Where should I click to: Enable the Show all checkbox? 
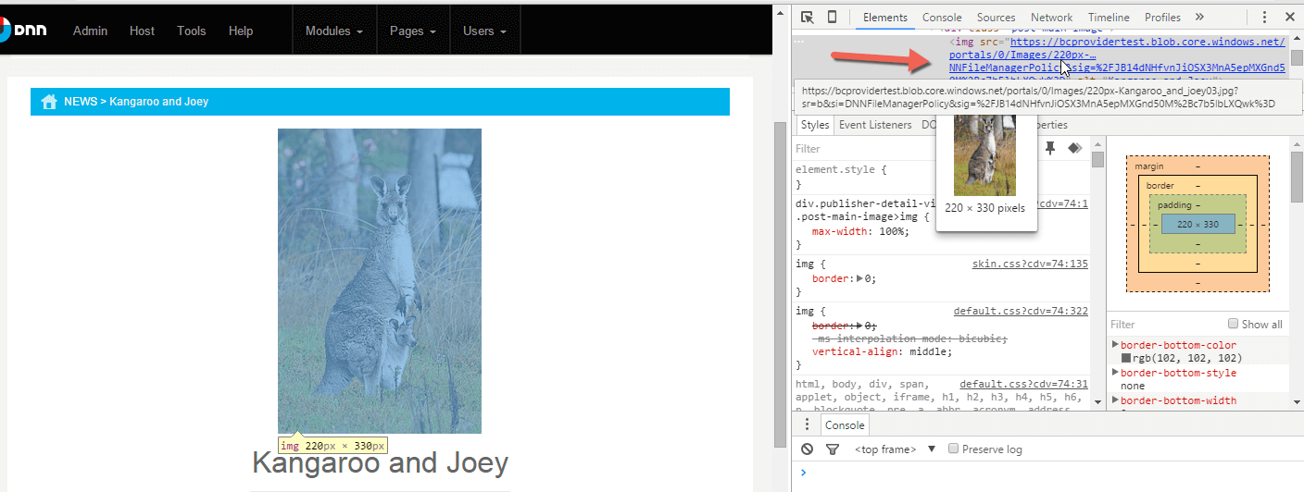point(1233,325)
